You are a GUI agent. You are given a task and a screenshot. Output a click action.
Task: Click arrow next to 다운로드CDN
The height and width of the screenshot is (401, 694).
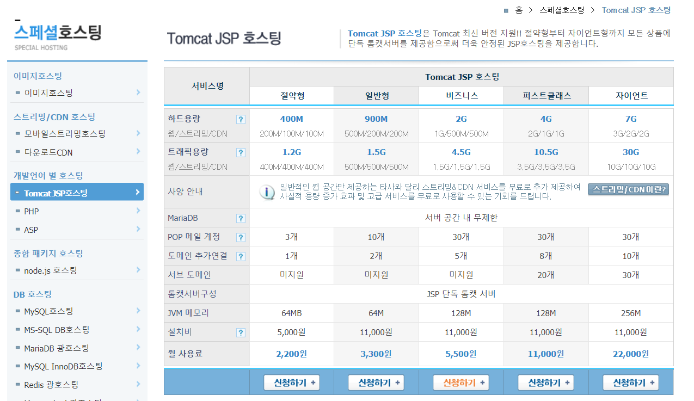pos(138,152)
